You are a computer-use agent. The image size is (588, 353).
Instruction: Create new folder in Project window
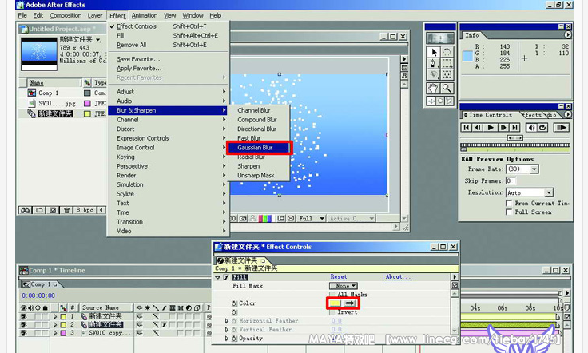pyautogui.click(x=39, y=210)
